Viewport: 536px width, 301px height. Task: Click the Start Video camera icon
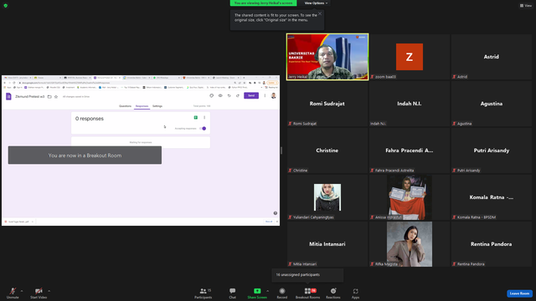coord(39,291)
